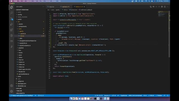
Task: Open serviceWorker.js in the file tree
Action: [x=24, y=74]
